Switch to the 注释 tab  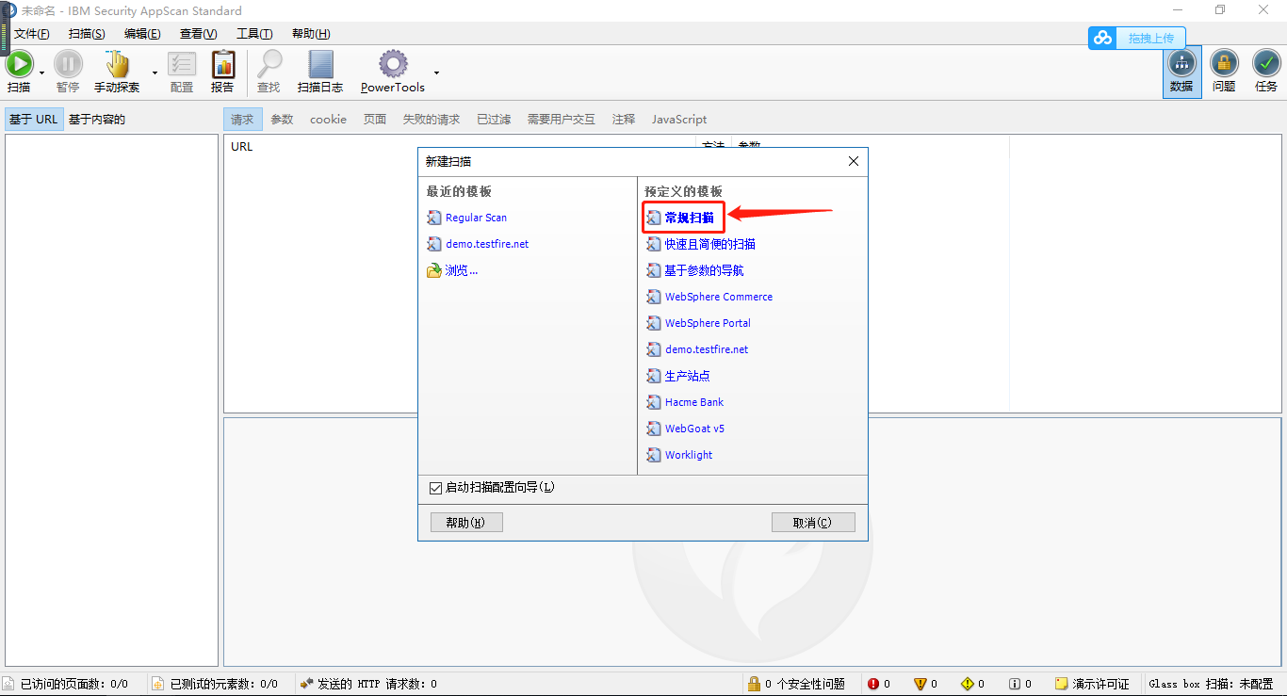[x=624, y=120]
